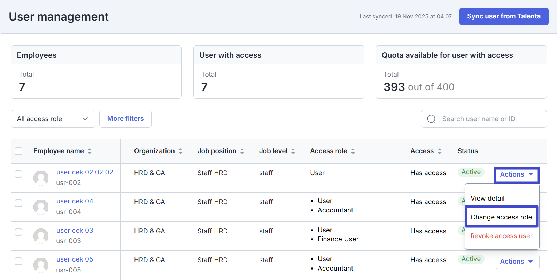The height and width of the screenshot is (280, 557).
Task: Choose Change access role menu option
Action: [x=501, y=217]
